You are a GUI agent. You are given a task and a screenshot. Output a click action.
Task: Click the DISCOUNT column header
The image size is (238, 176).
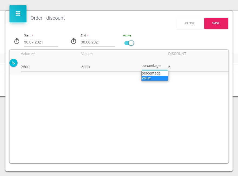177,54
